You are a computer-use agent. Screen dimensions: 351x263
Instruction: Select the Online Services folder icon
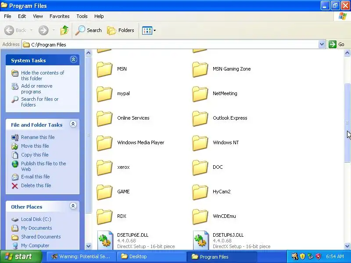[x=104, y=118]
